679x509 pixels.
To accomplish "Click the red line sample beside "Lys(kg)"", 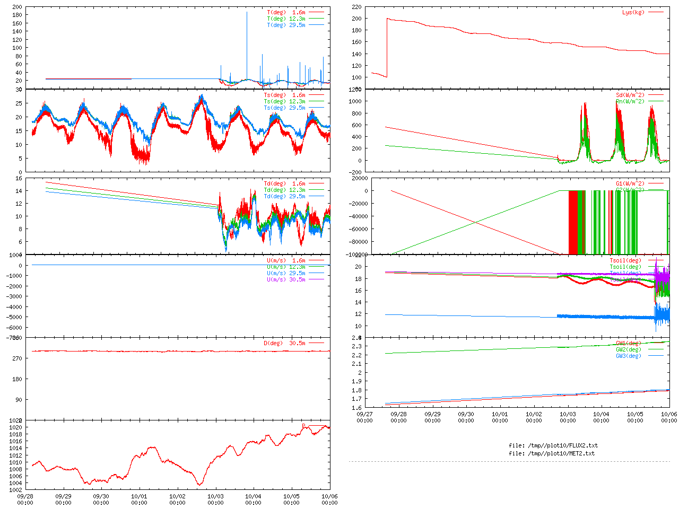I will [656, 12].
